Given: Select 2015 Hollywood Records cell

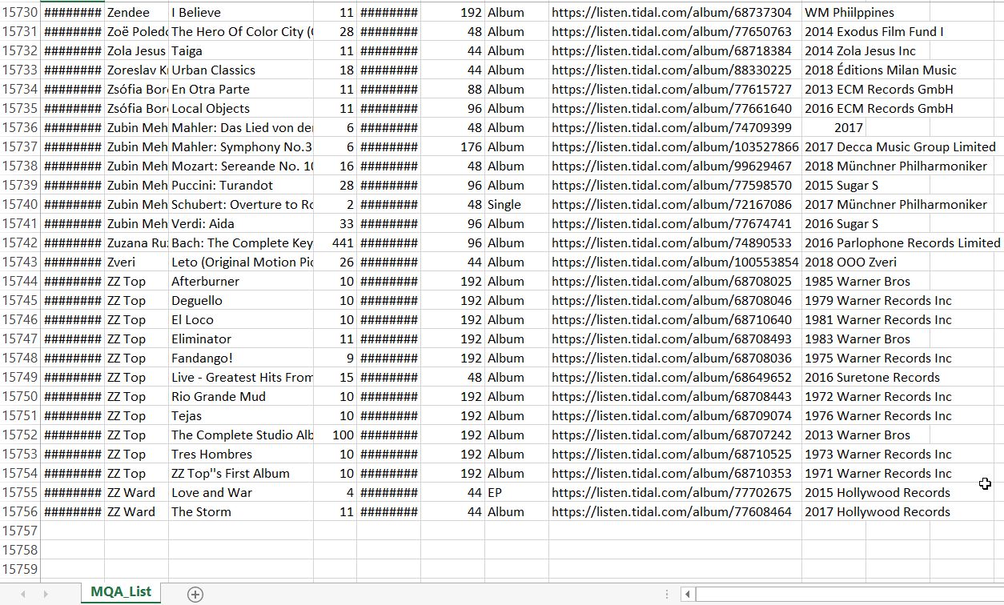Looking at the screenshot, I should 877,493.
